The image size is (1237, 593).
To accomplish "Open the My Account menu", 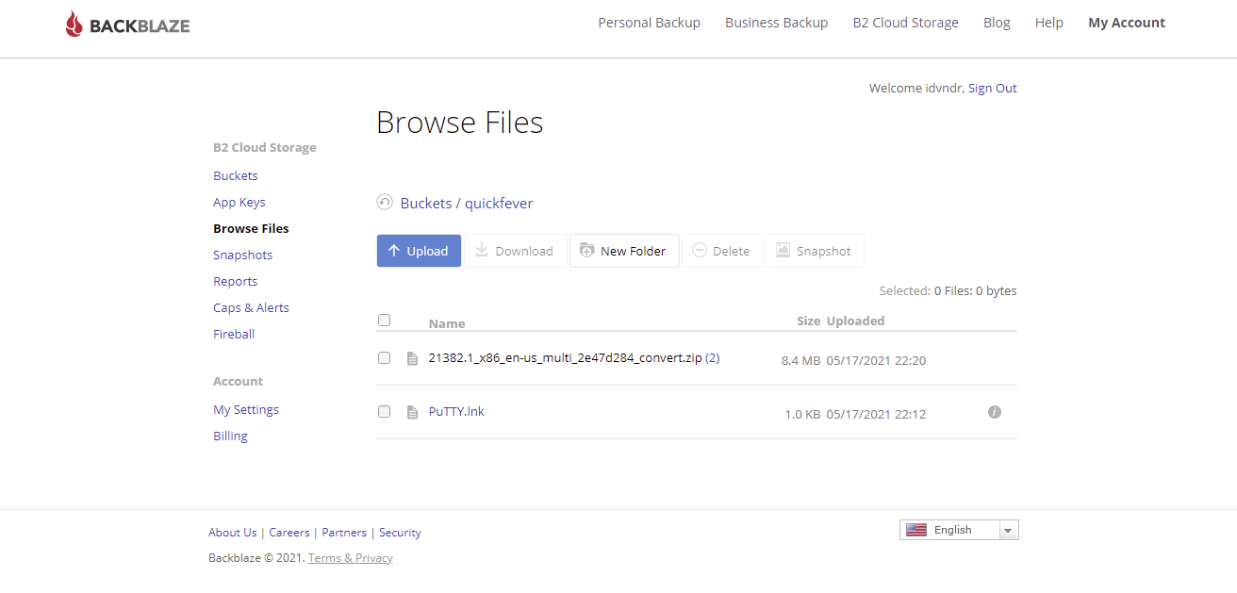I will point(1127,23).
